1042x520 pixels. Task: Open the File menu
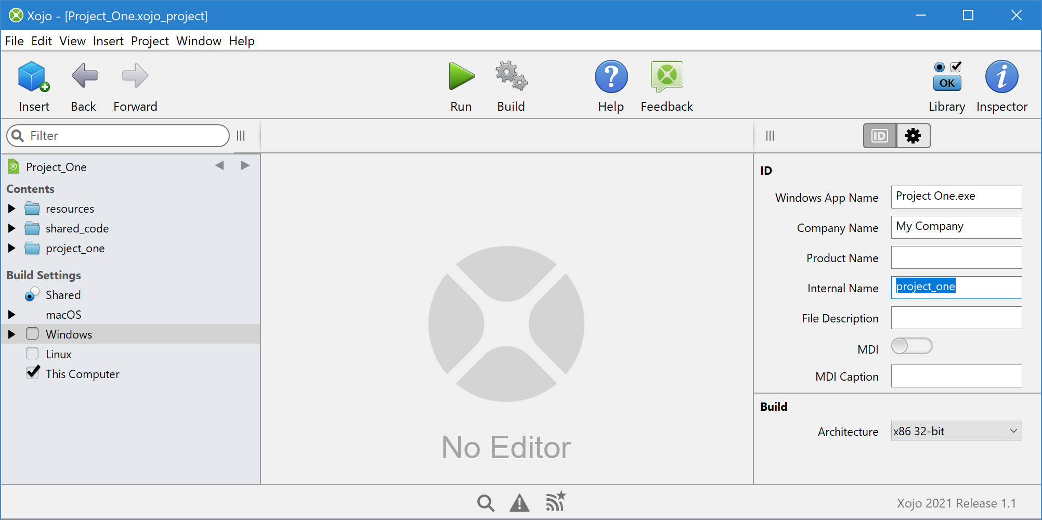point(14,41)
